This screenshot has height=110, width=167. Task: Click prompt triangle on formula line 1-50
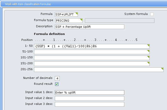148,45
